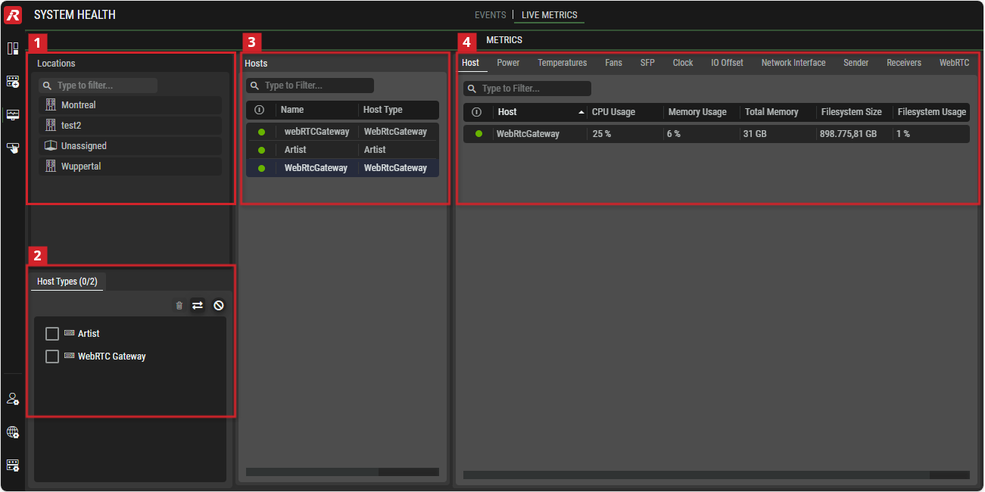Switch to the LIVE METRICS view
985x492 pixels.
coord(550,15)
